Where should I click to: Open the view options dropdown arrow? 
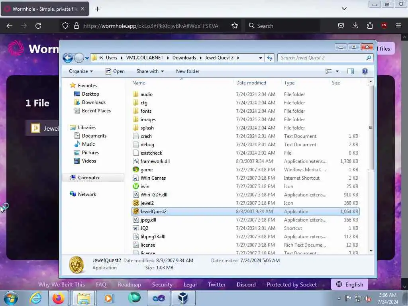point(337,71)
